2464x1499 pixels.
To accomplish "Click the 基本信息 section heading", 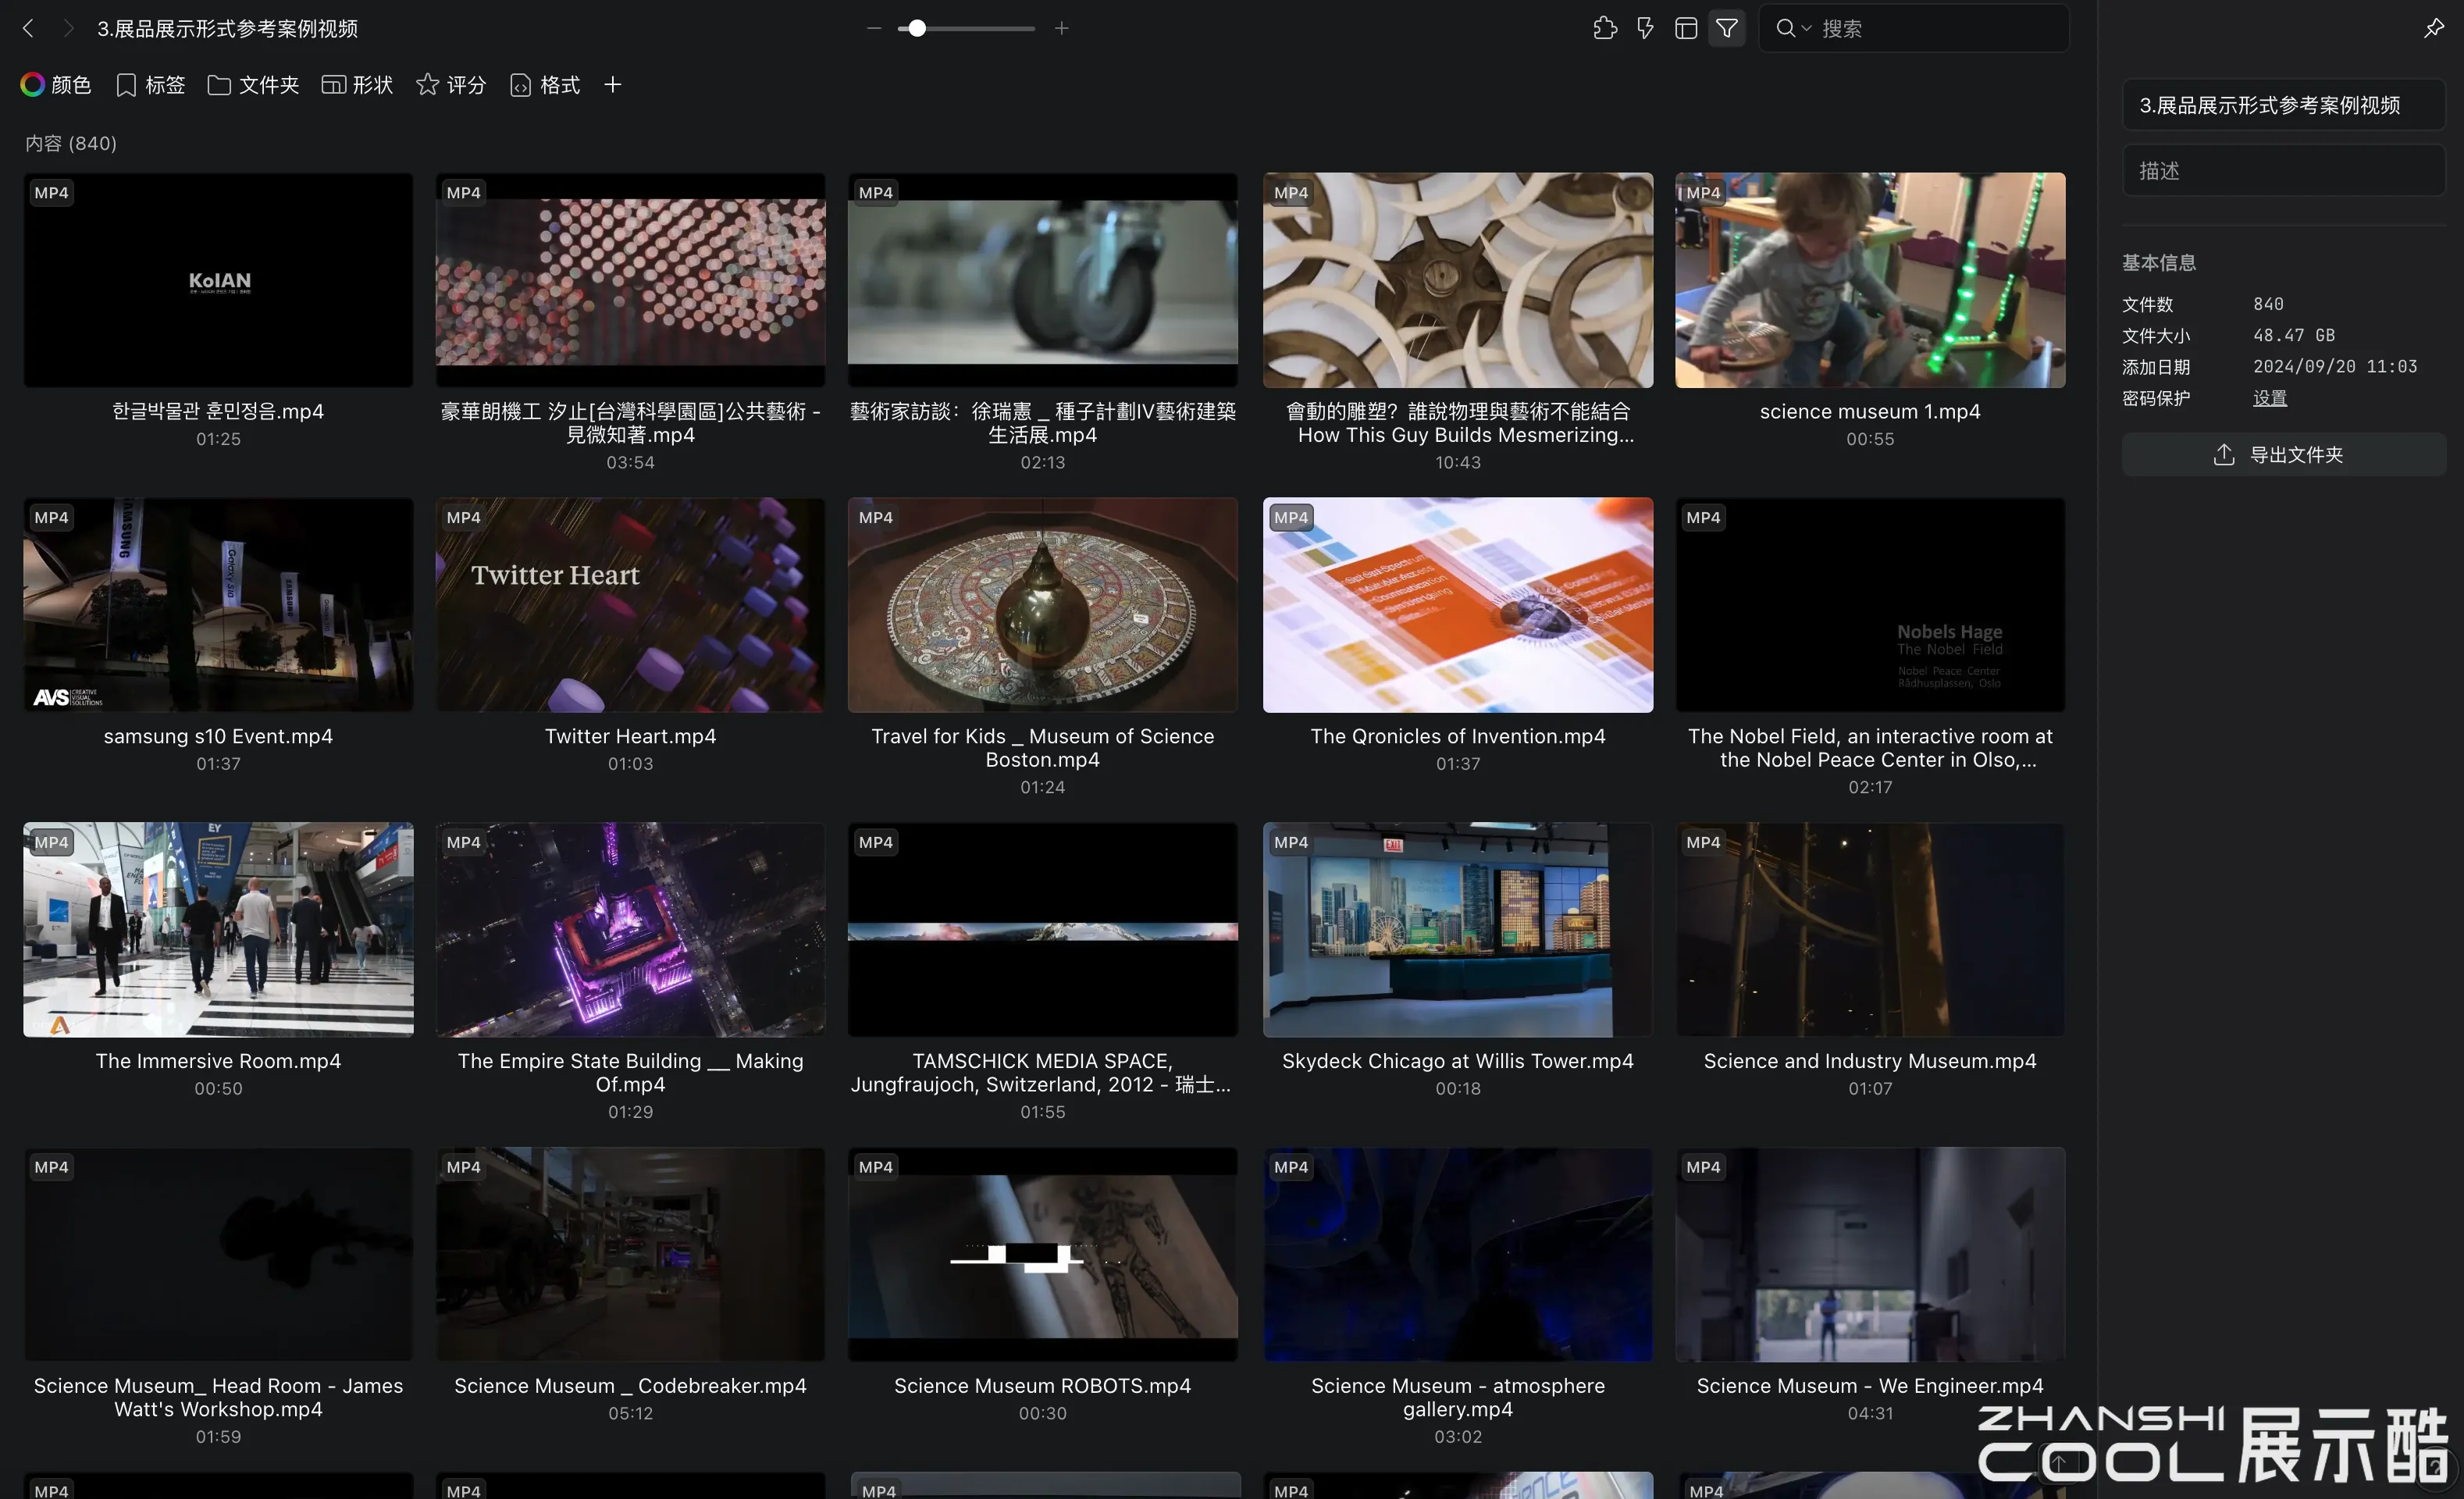I will click(x=2159, y=263).
